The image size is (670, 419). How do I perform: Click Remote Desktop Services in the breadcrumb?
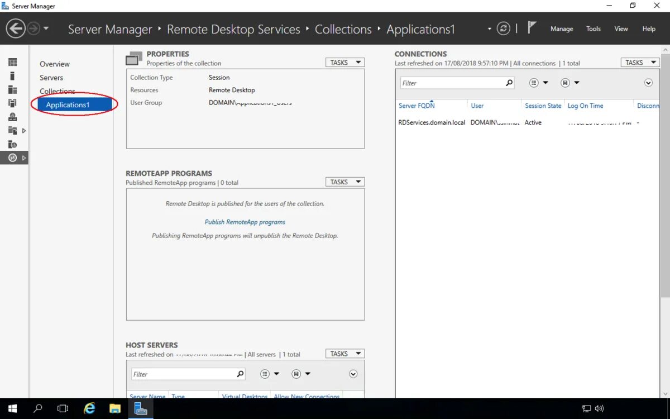(233, 29)
